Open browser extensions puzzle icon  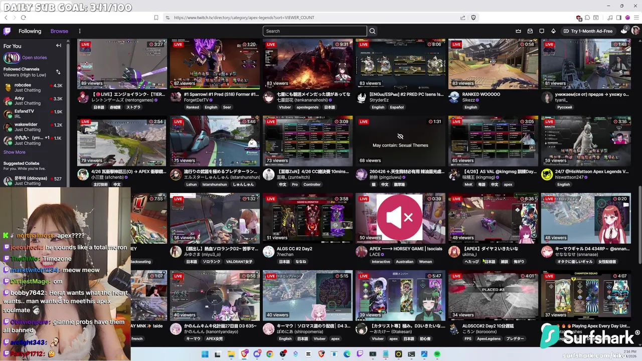tap(587, 18)
